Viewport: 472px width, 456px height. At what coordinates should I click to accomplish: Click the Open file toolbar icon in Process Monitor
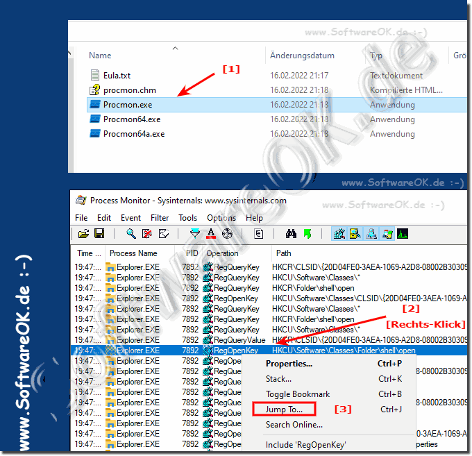[x=83, y=234]
